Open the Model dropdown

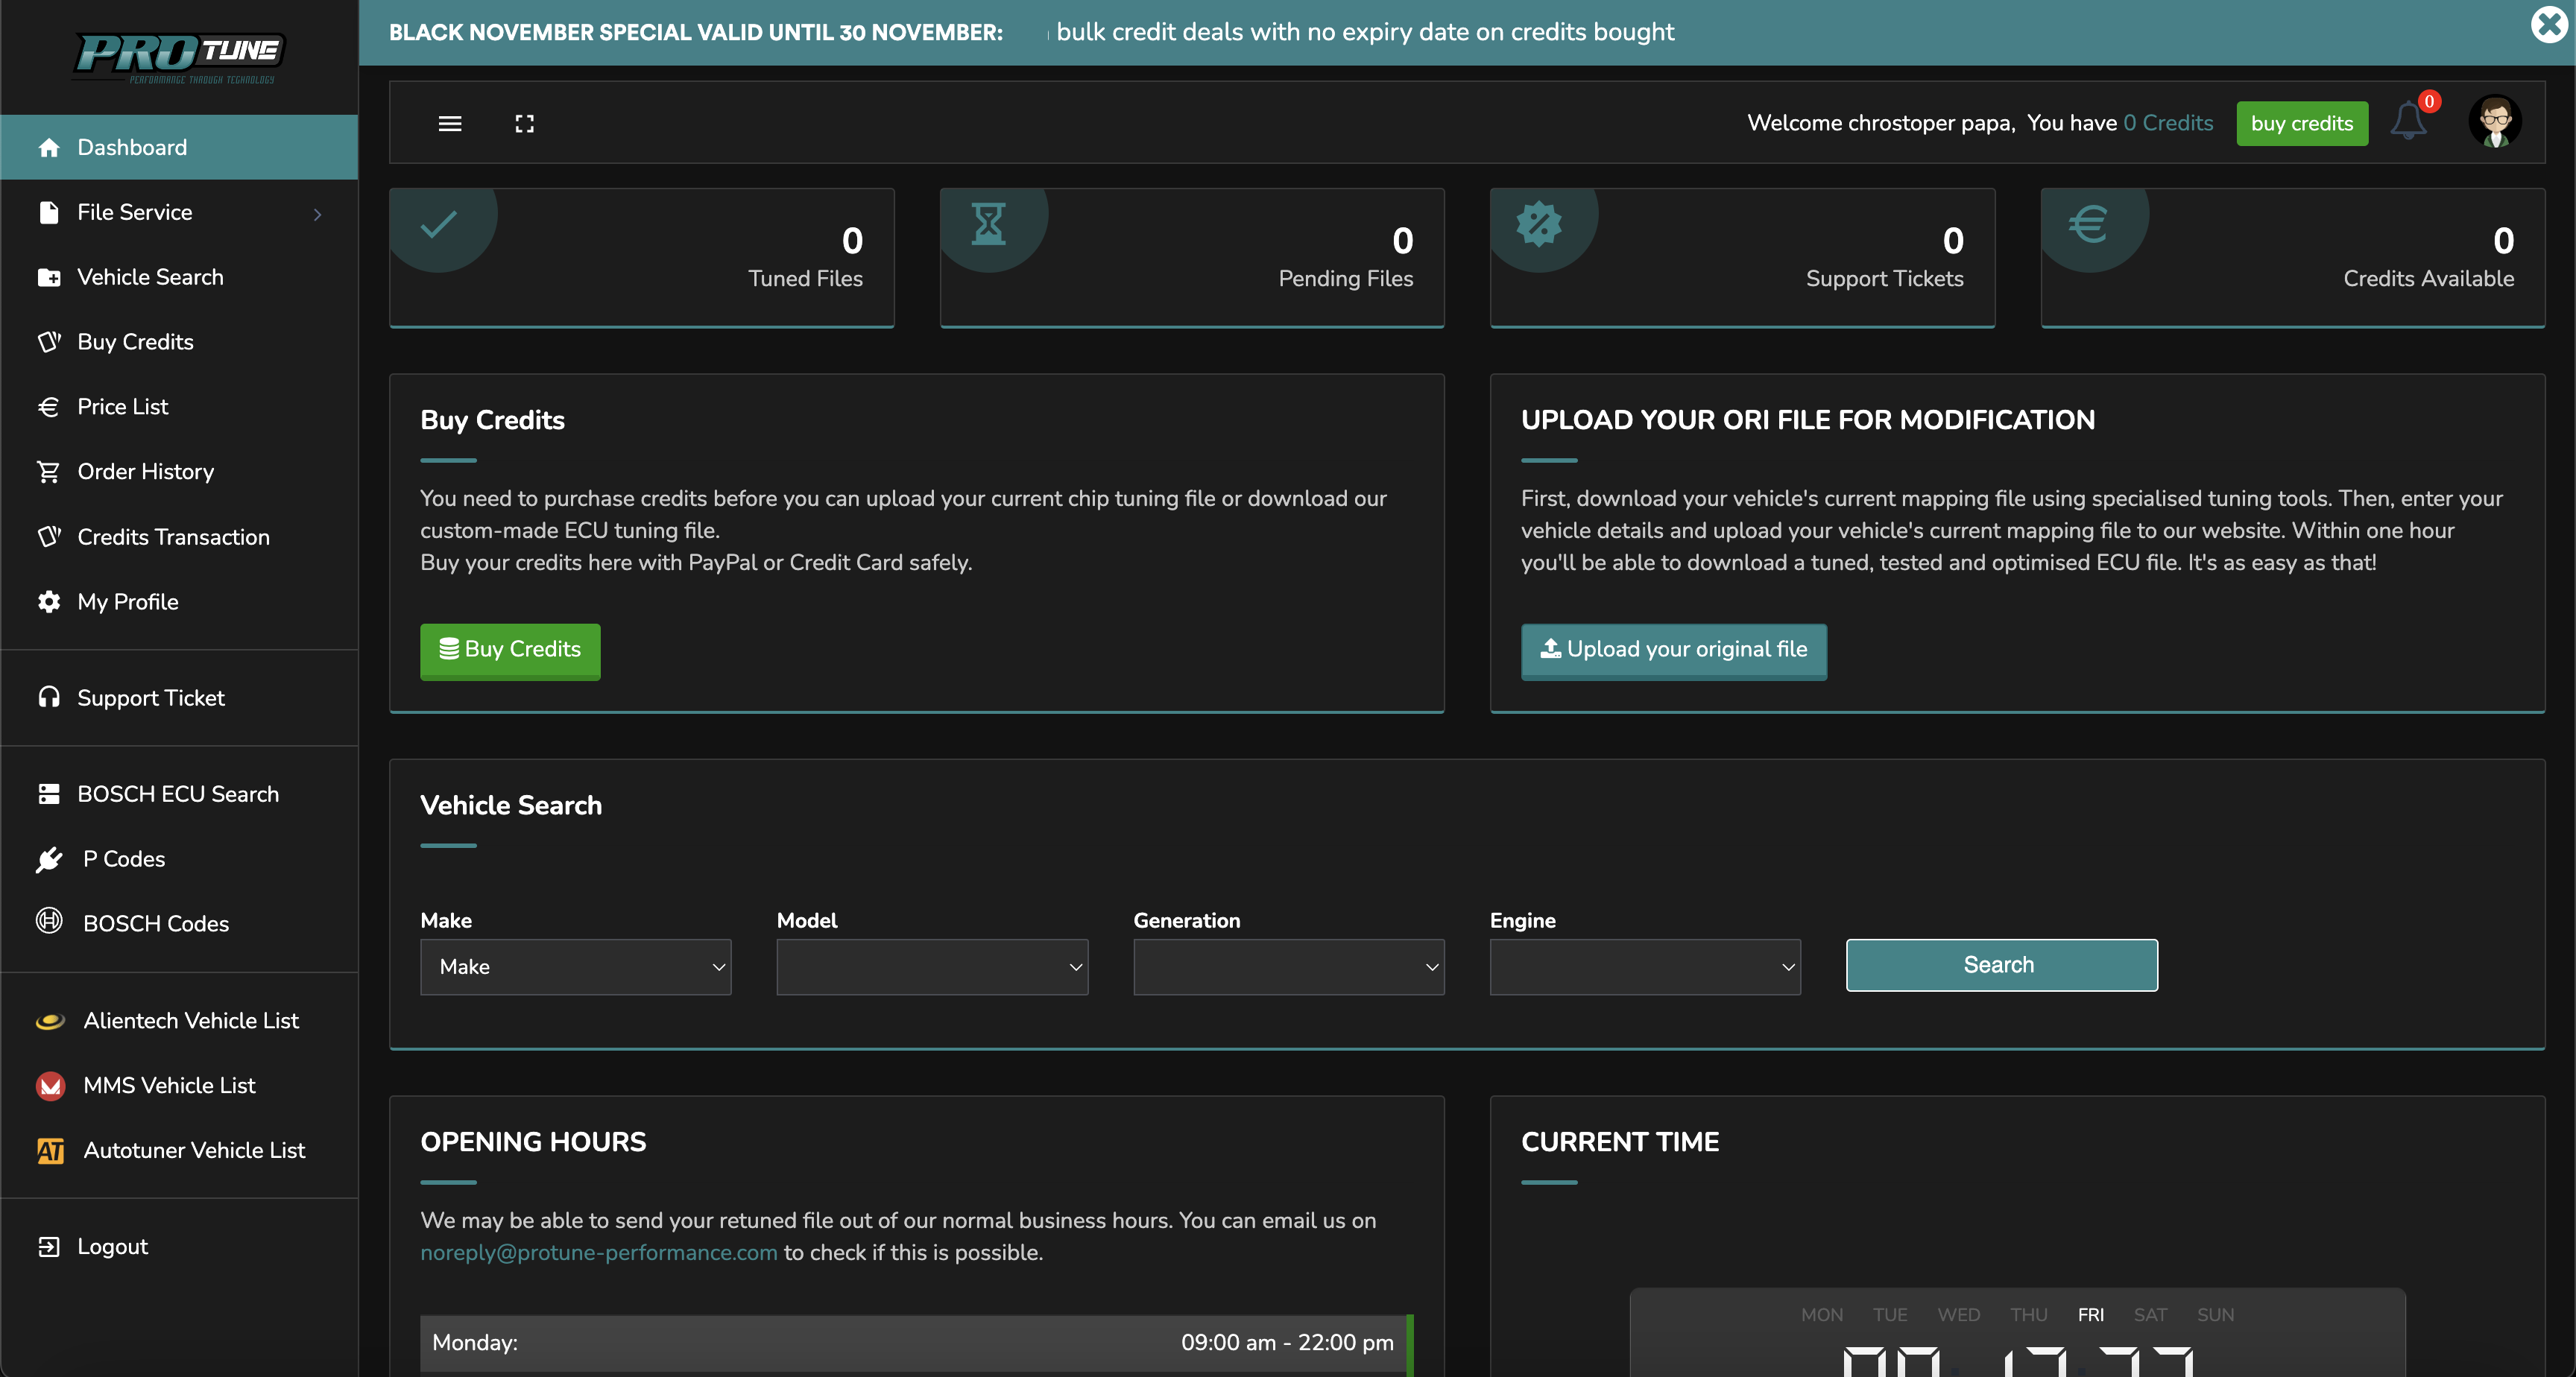tap(932, 967)
